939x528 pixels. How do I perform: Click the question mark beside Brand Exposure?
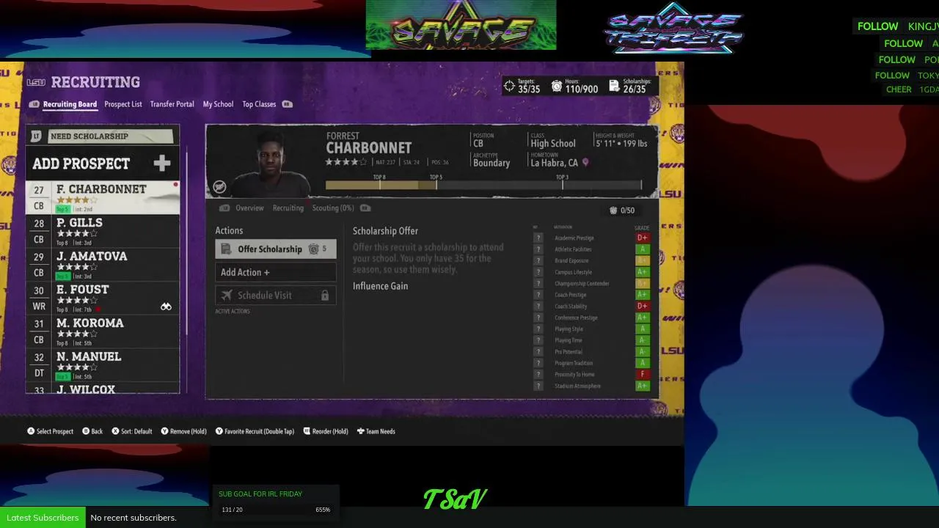(538, 261)
